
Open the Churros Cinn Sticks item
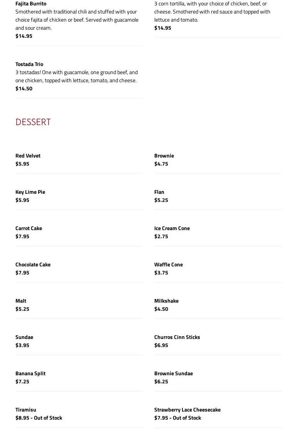point(177,337)
